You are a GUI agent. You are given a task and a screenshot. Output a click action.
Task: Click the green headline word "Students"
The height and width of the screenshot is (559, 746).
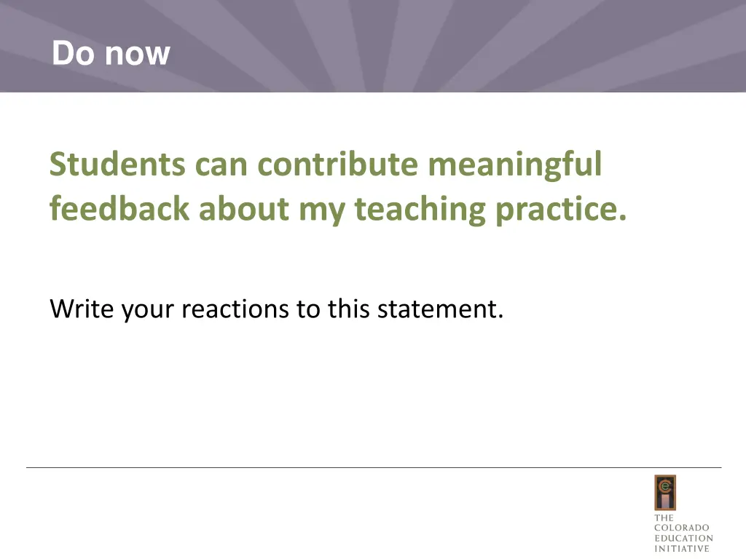click(x=117, y=164)
